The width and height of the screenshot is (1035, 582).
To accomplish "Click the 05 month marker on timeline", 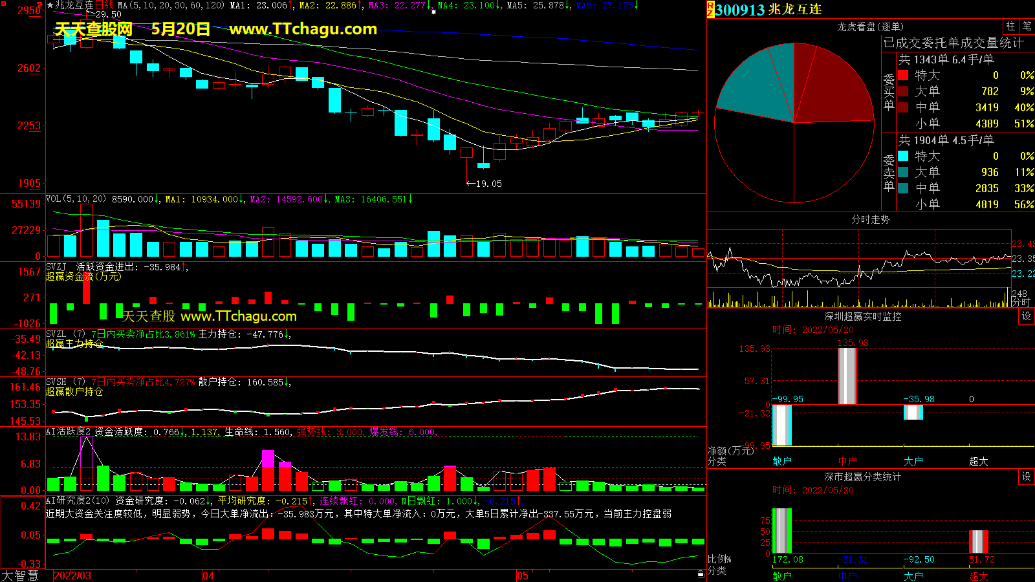I will pyautogui.click(x=522, y=576).
